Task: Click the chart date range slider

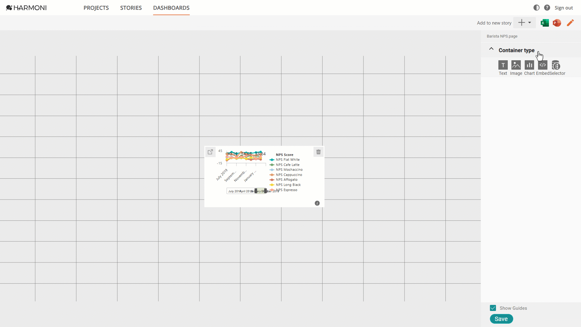Action: (x=247, y=191)
